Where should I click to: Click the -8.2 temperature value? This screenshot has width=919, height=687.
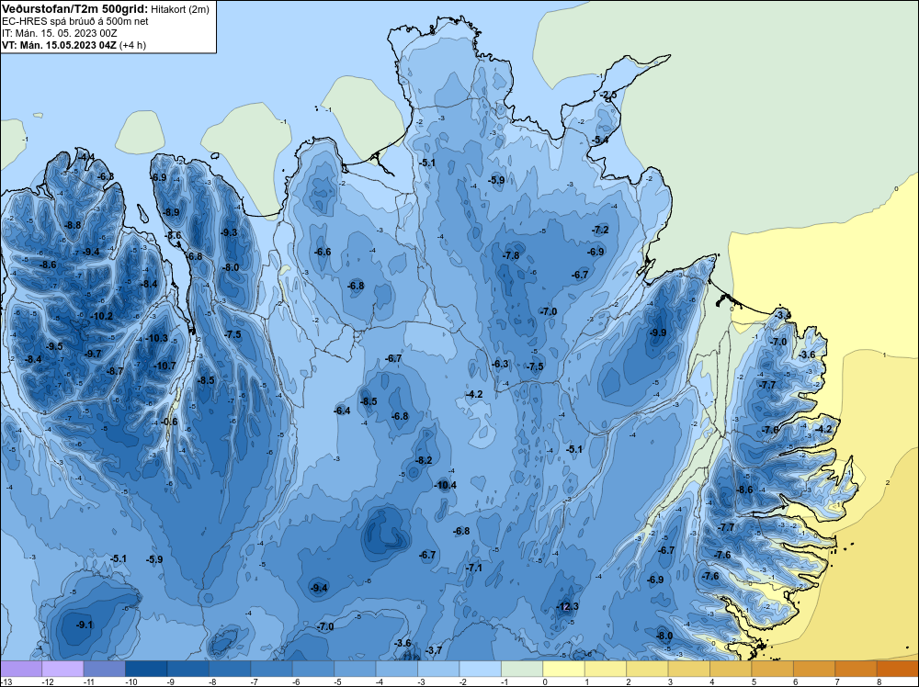point(424,460)
